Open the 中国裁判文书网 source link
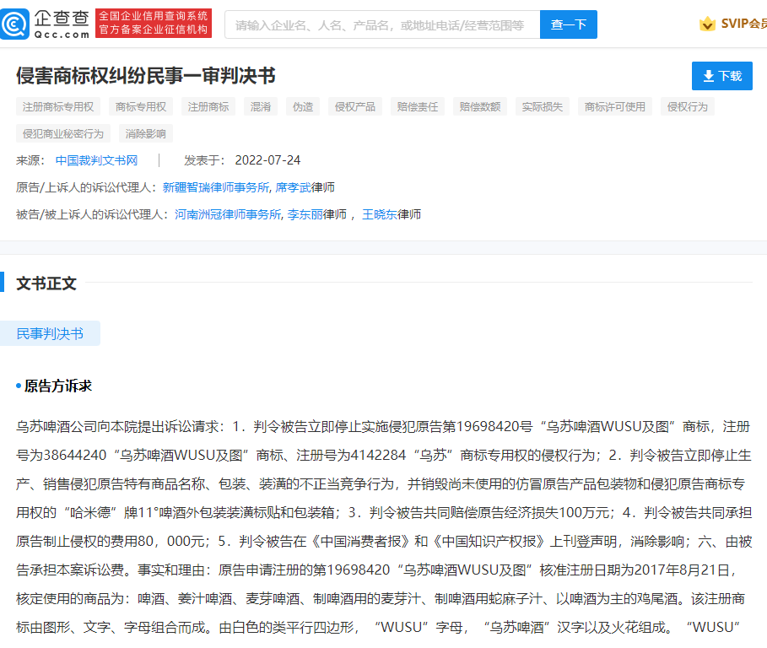This screenshot has height=648, width=767. click(96, 160)
